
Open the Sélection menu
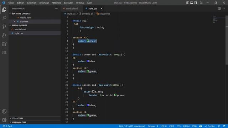pyautogui.click(x=32, y=2)
